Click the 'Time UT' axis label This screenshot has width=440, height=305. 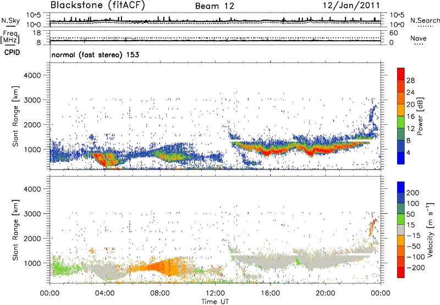tap(215, 302)
